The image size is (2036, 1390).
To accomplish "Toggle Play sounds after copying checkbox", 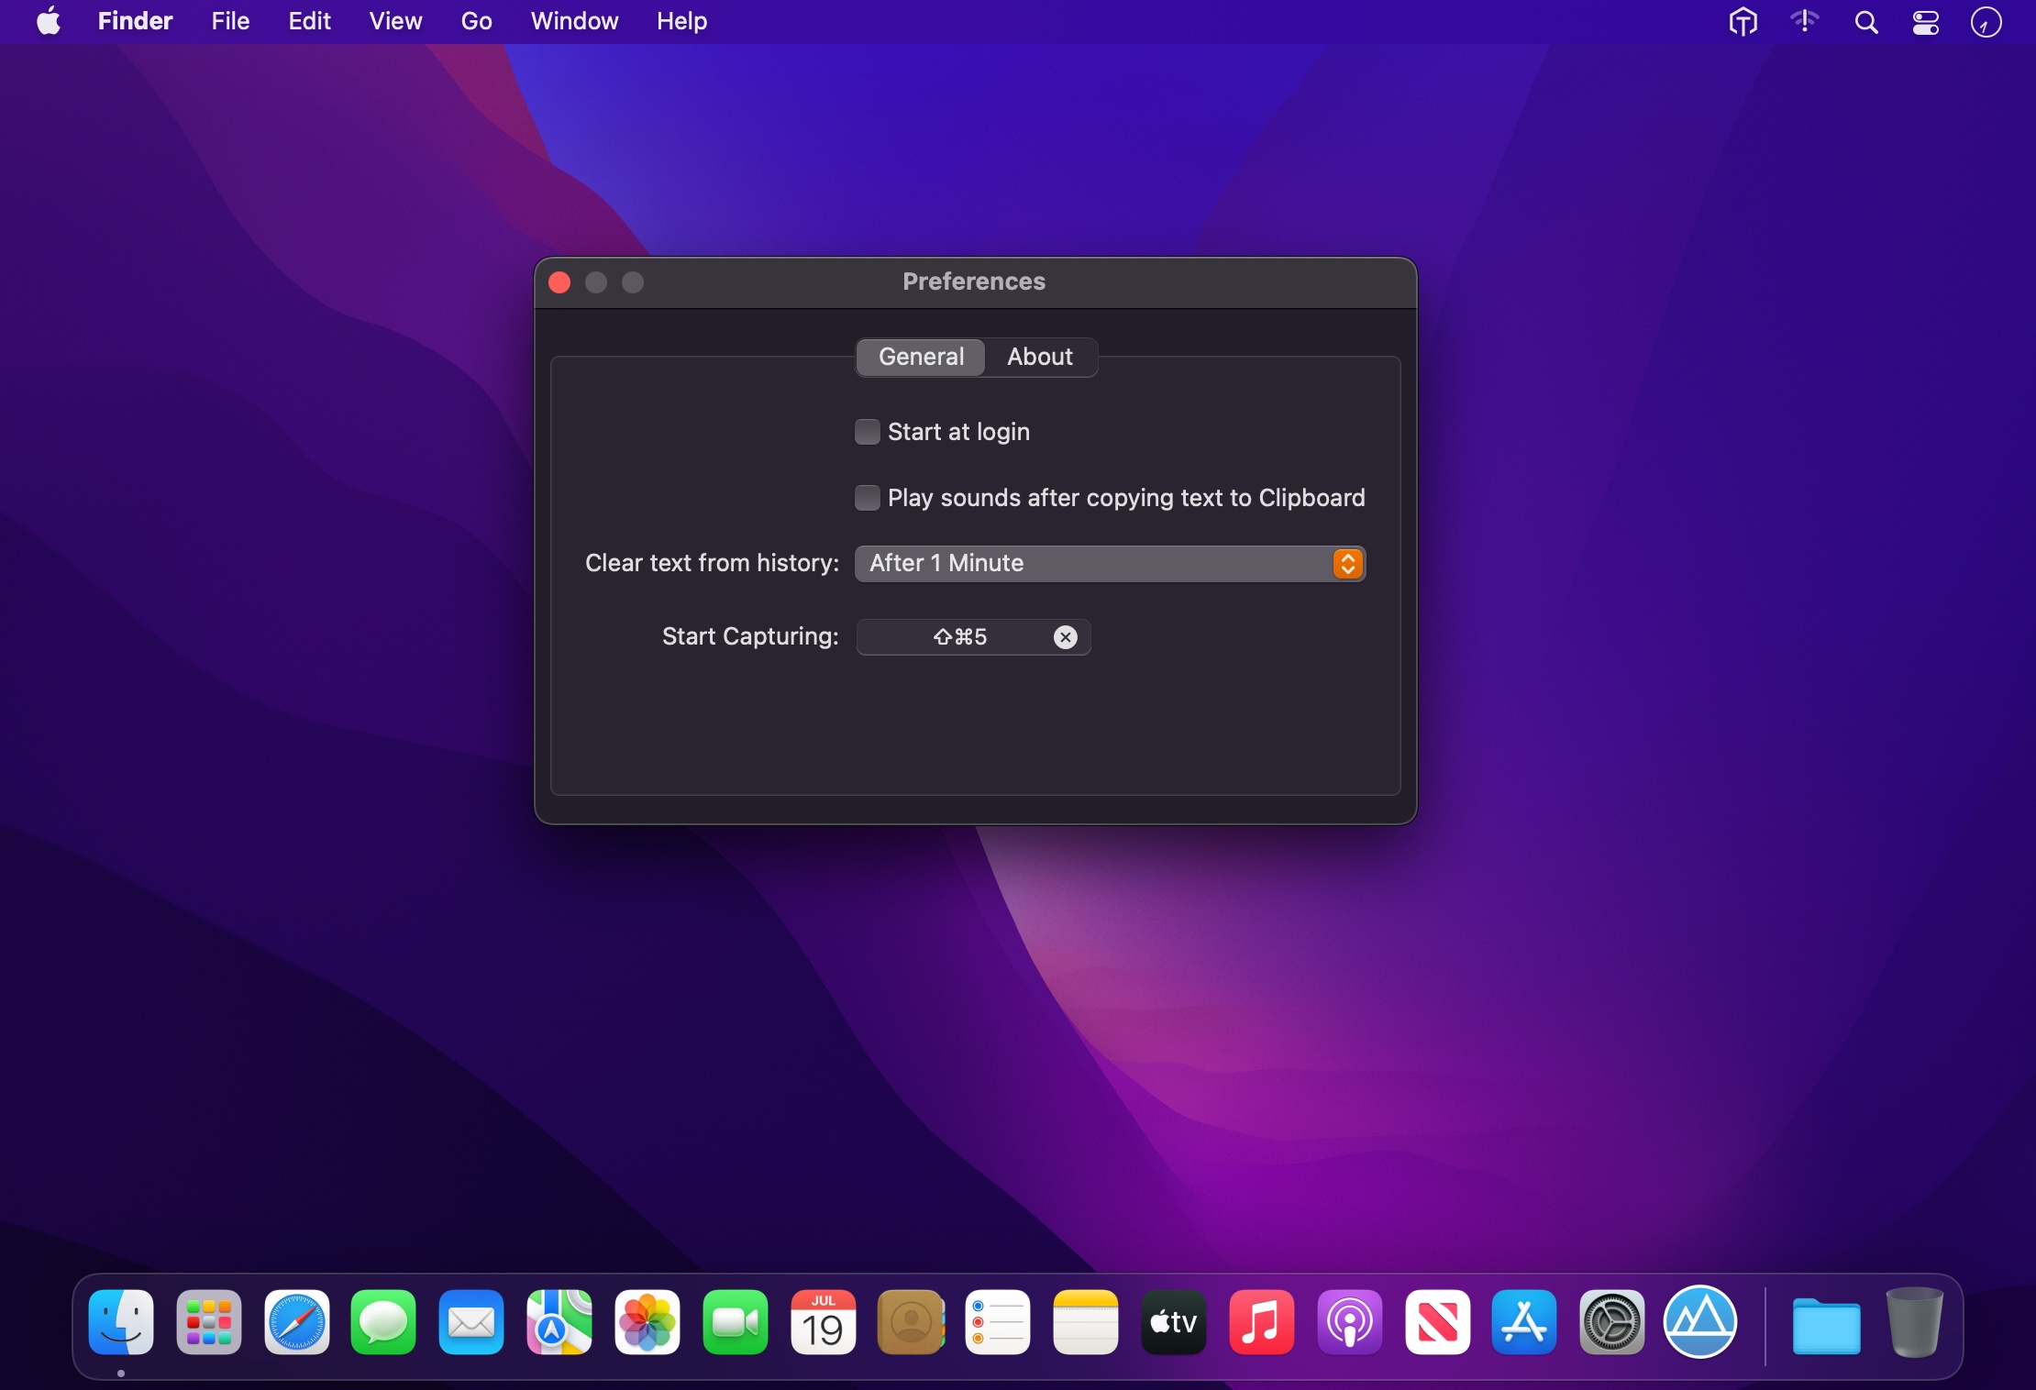I will click(867, 498).
